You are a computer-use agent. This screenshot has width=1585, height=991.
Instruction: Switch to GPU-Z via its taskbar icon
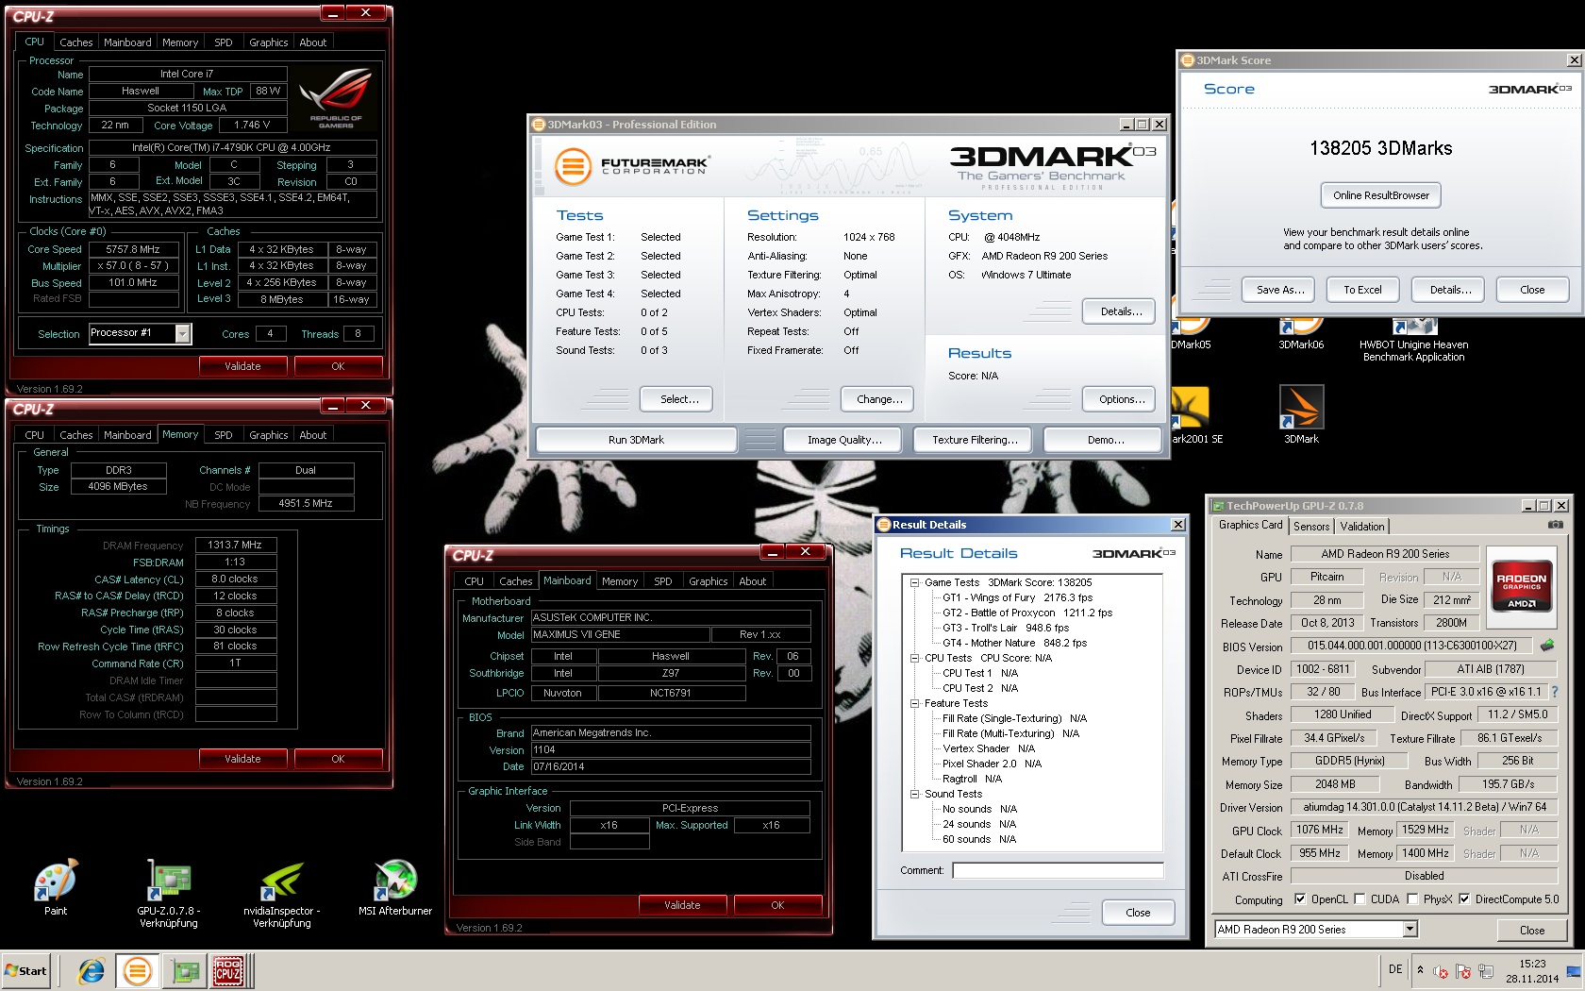click(x=184, y=971)
